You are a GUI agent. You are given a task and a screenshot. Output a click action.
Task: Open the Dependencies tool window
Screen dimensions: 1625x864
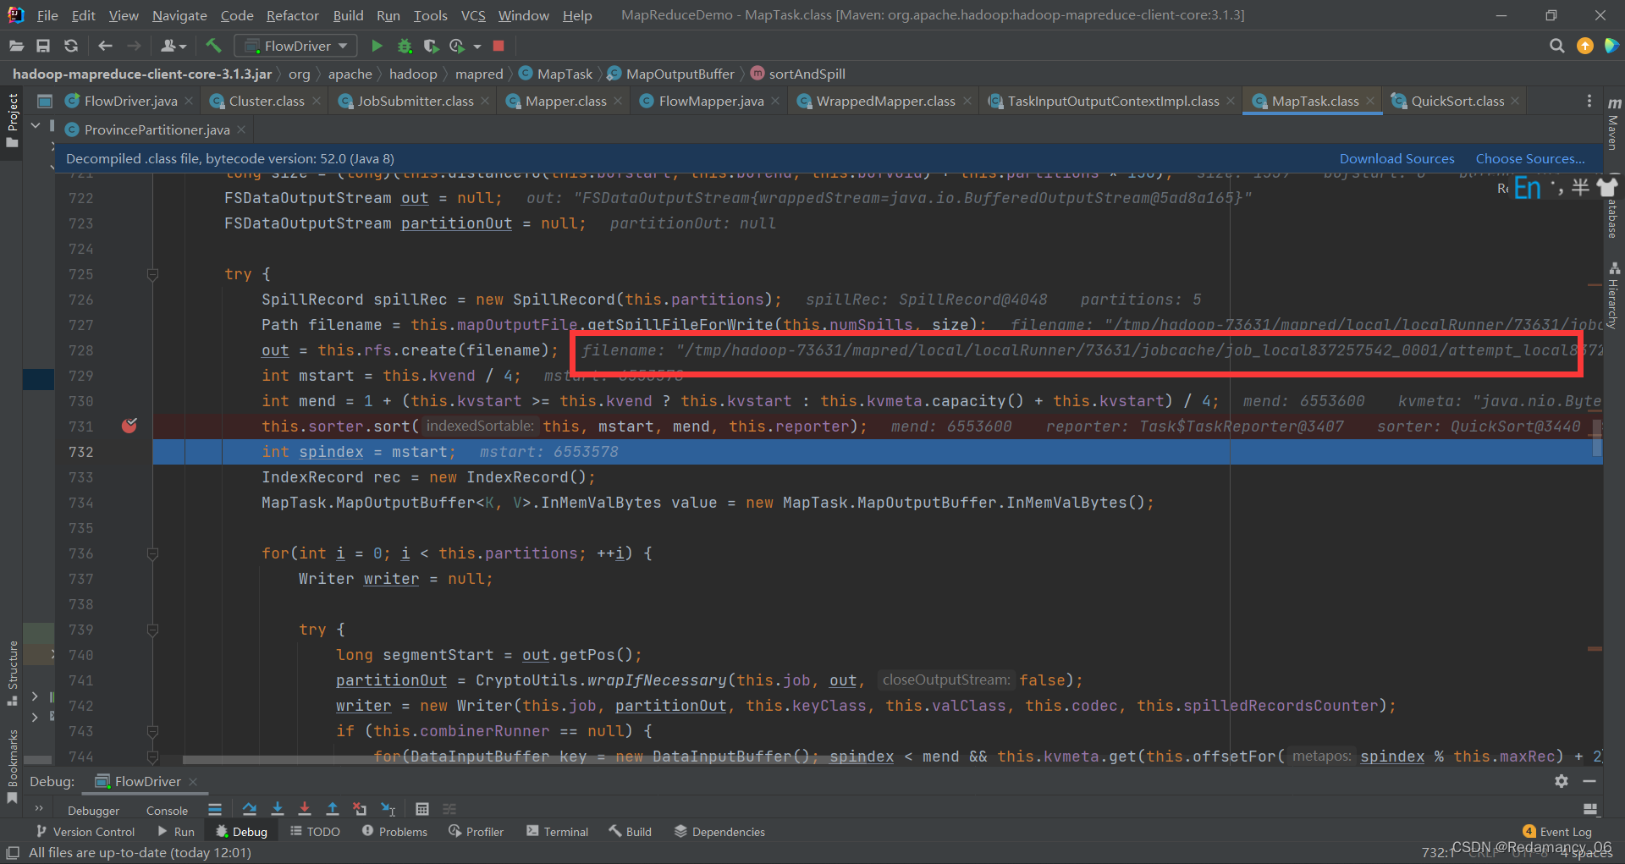pyautogui.click(x=719, y=832)
